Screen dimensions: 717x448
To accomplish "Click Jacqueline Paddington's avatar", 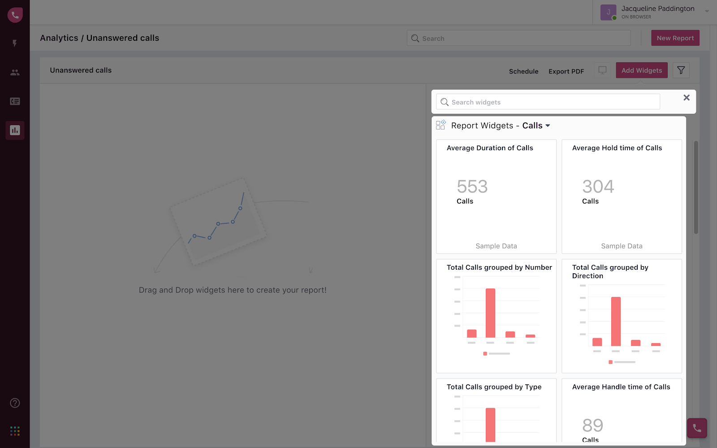I will pos(608,13).
